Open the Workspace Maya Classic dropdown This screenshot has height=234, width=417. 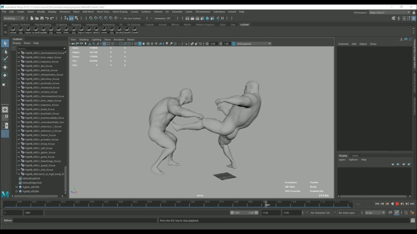tap(390, 13)
